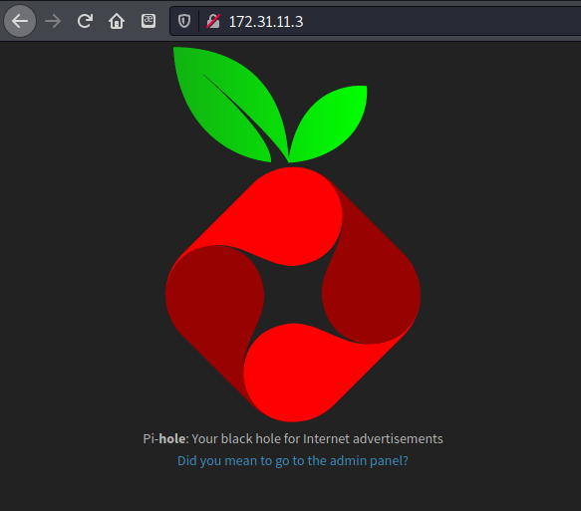Reload the current Pi-hole page

pyautogui.click(x=85, y=21)
